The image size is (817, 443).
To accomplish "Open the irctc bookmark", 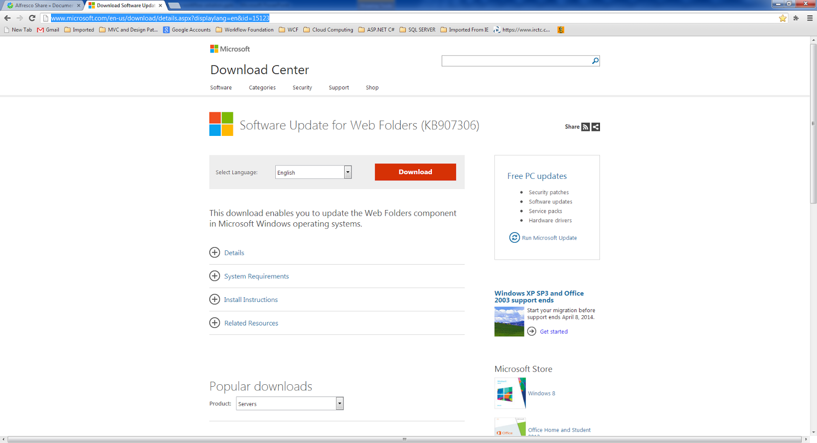I will pyautogui.click(x=522, y=30).
